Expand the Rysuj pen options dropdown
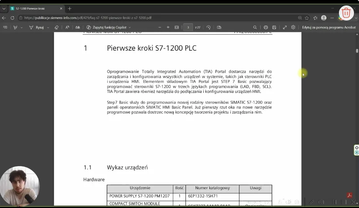Viewport: 359px width, 208px height. click(48, 28)
